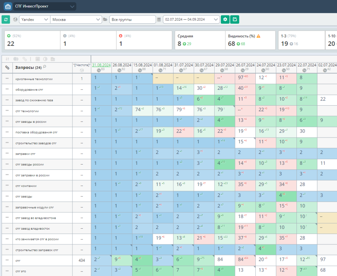Screen dimensions: 337x276
Task: Click the briefcase project icon
Action: pos(8,7)
